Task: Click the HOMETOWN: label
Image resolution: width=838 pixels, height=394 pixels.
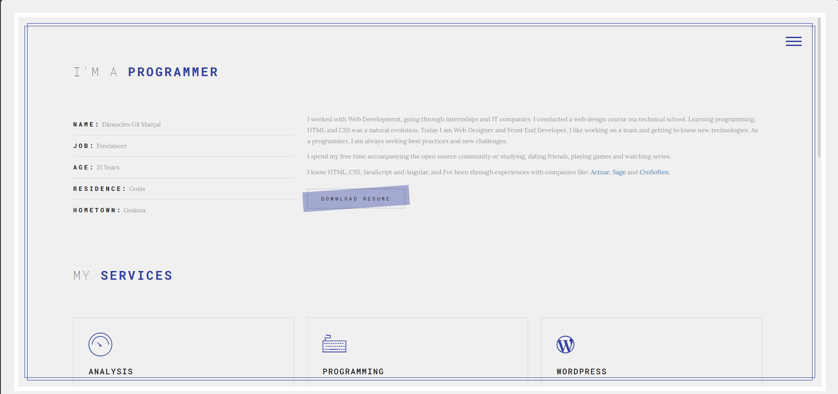Action: pos(97,210)
